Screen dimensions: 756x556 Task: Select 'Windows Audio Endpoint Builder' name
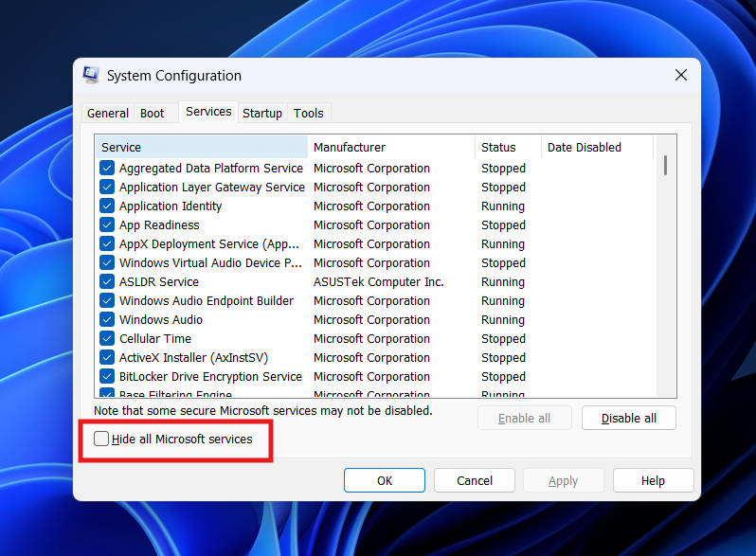click(x=207, y=301)
